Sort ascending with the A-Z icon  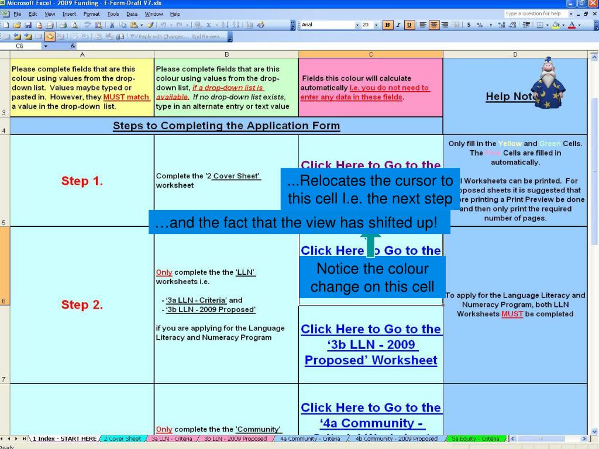[x=225, y=25]
